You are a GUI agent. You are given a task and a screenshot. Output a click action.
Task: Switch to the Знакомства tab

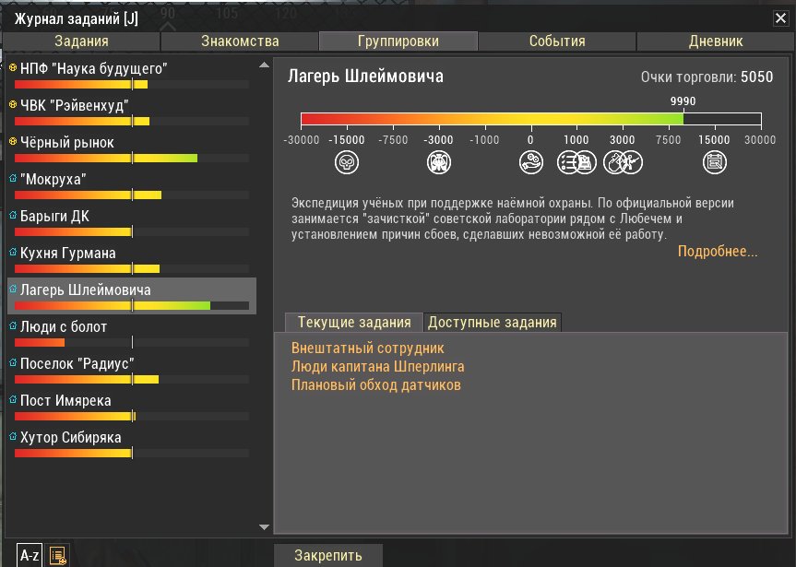(240, 41)
